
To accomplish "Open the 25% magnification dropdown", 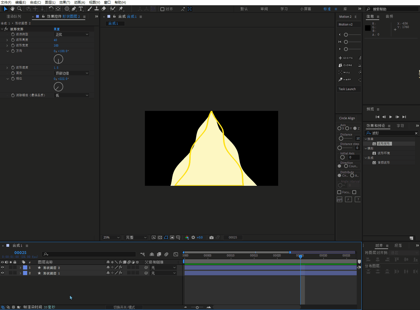I will 111,238.
